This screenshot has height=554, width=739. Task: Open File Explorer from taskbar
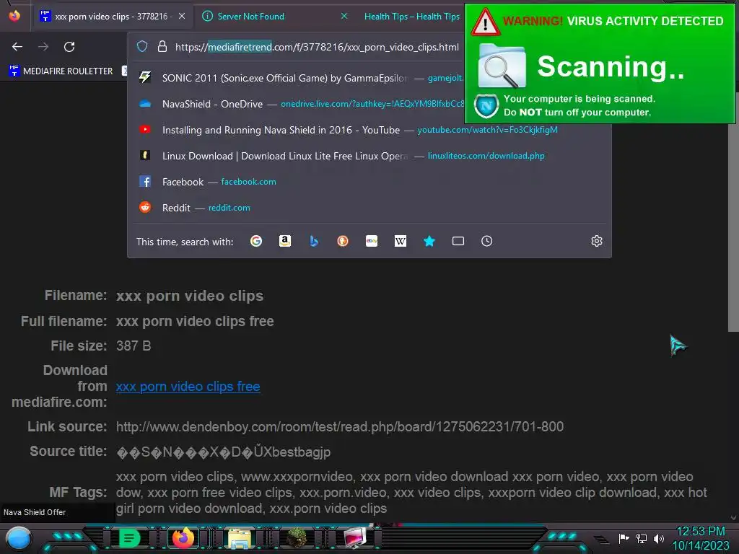(240, 538)
